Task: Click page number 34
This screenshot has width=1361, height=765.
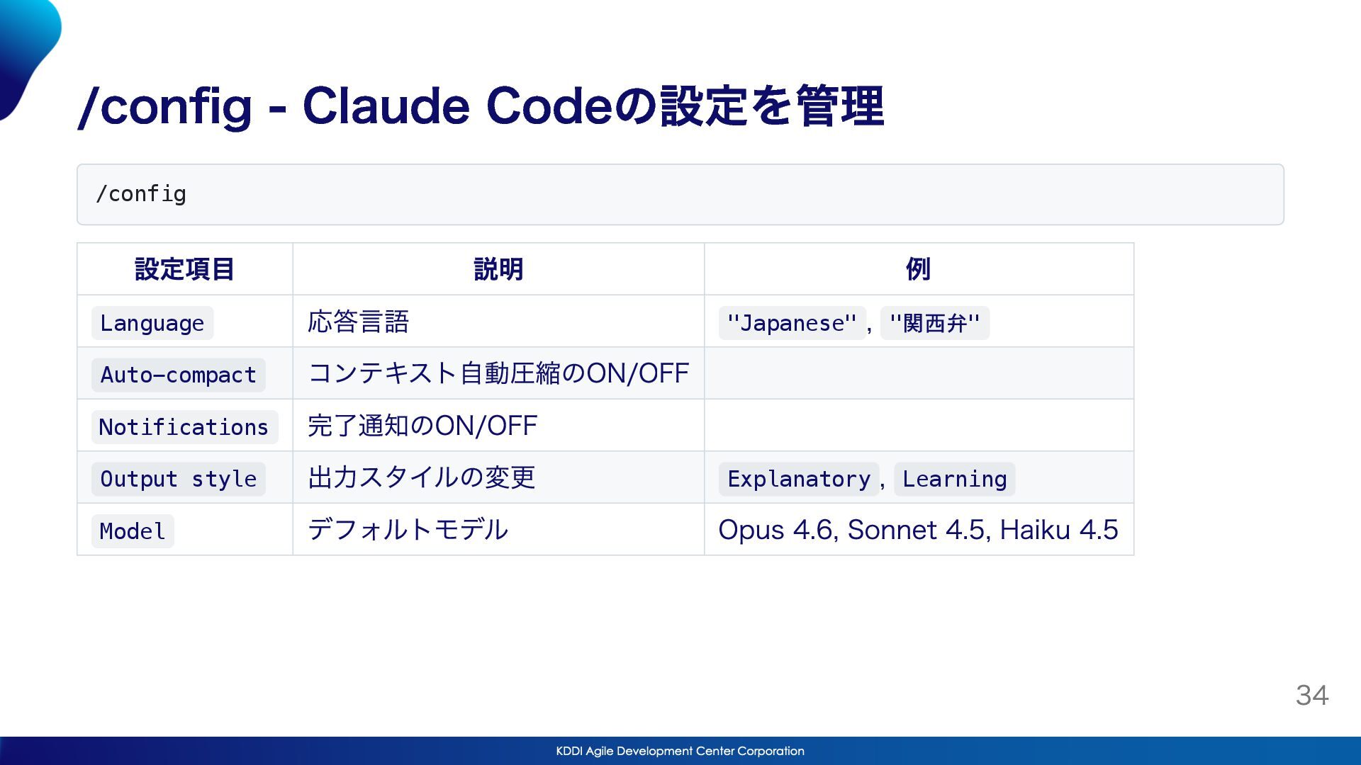Action: coord(1311,695)
